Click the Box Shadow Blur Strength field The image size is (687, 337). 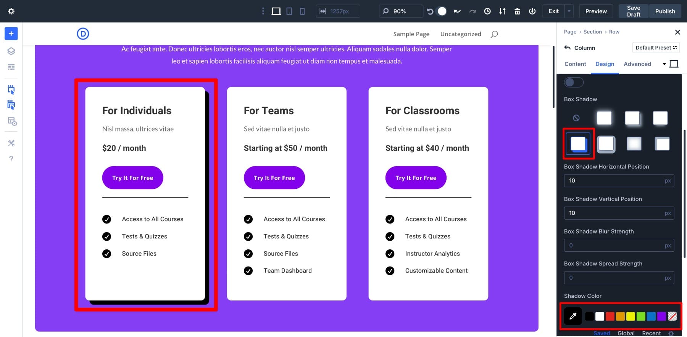[614, 245]
